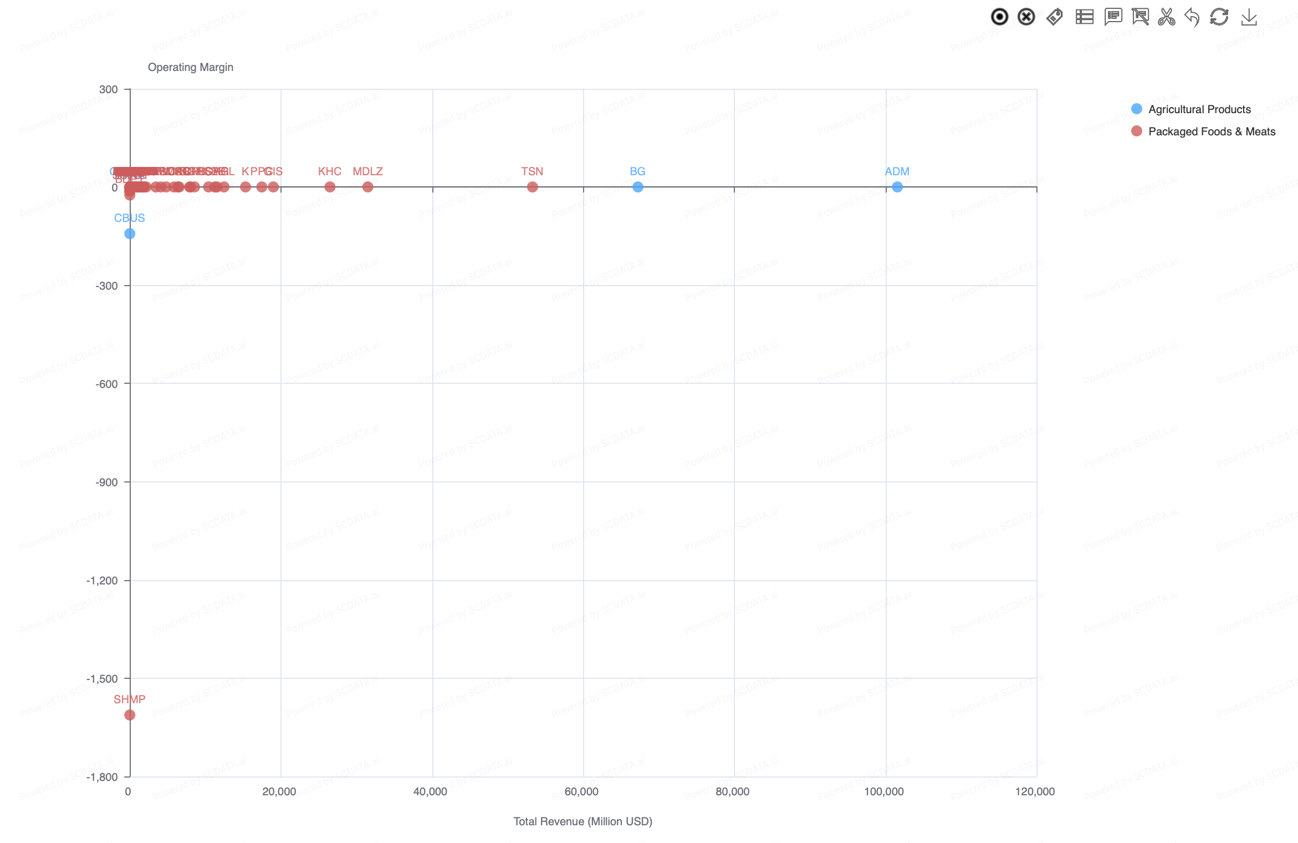This screenshot has width=1298, height=843.
Task: Click the price tag label icon
Action: point(1055,17)
